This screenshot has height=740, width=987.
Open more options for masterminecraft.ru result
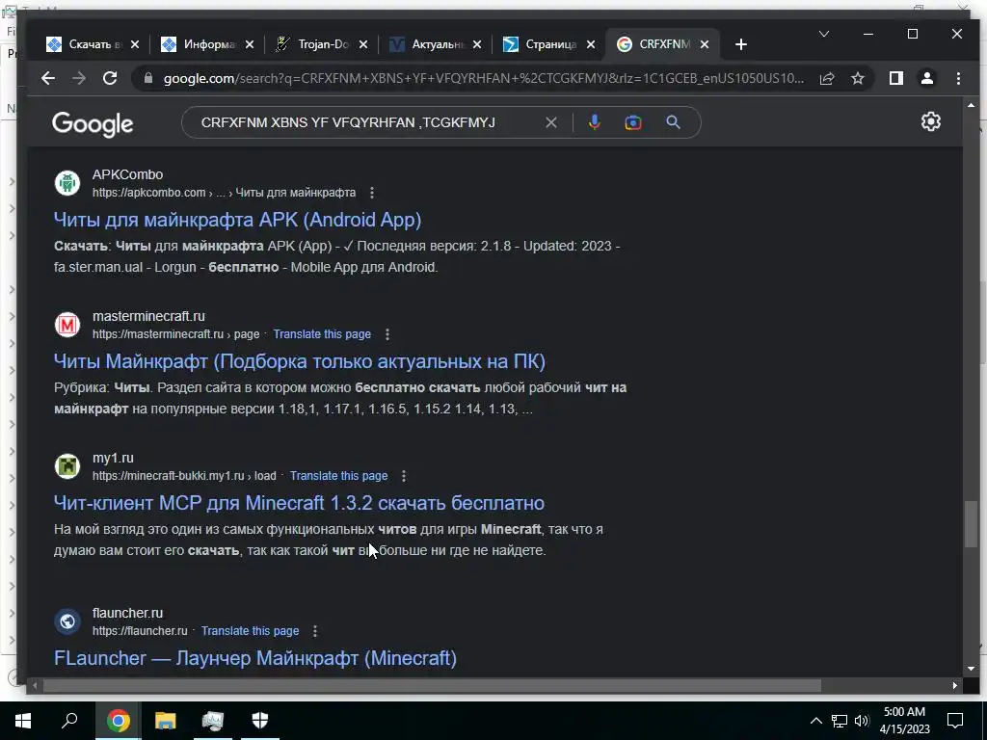pos(387,334)
